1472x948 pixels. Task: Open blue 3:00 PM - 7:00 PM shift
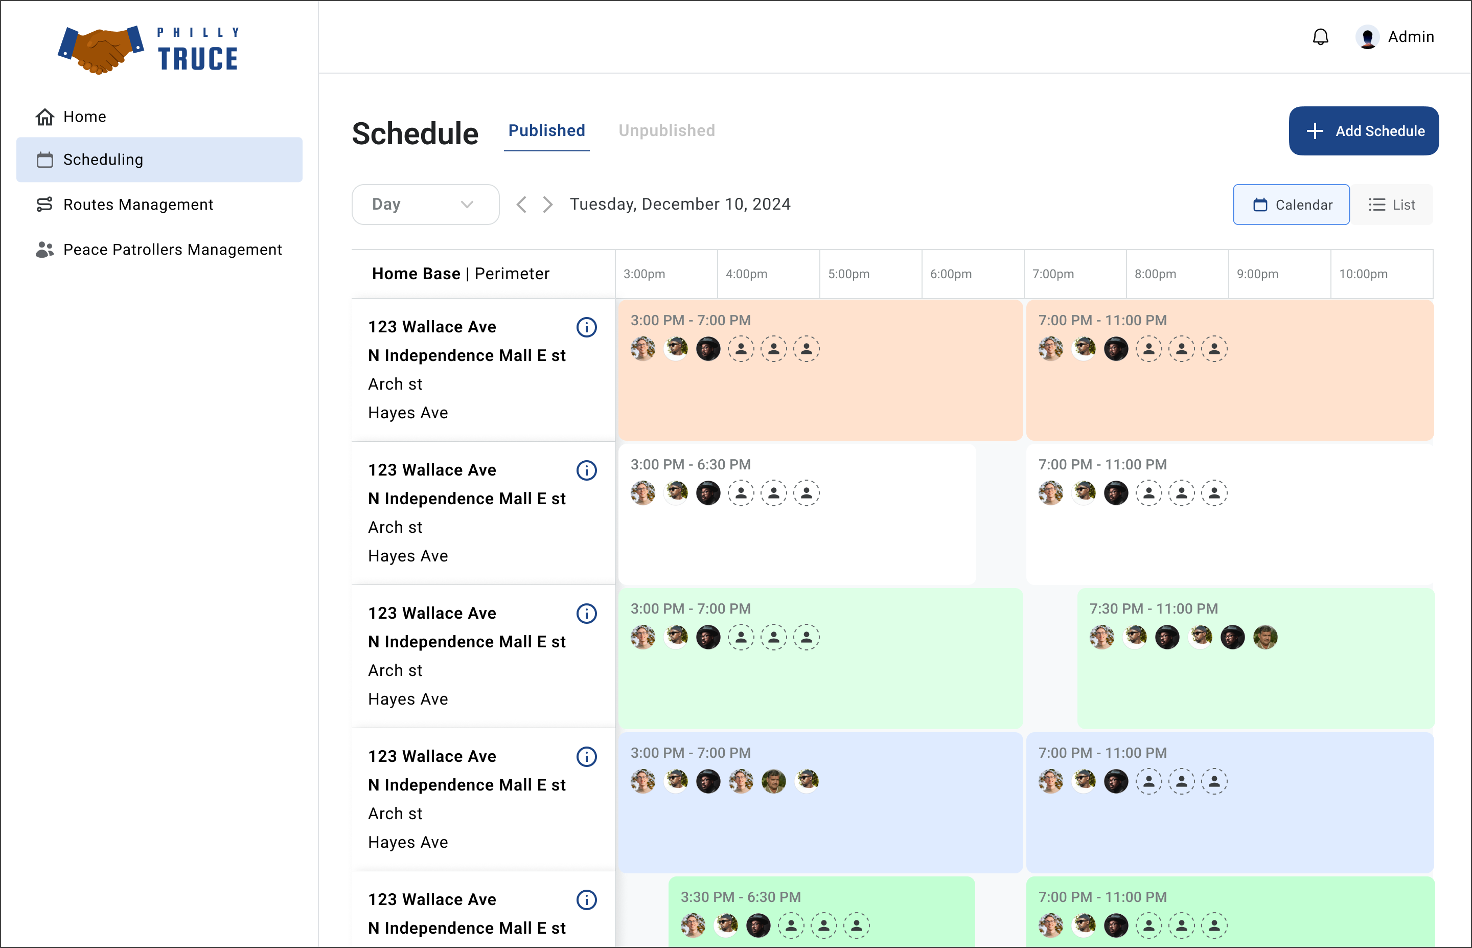pos(820,802)
